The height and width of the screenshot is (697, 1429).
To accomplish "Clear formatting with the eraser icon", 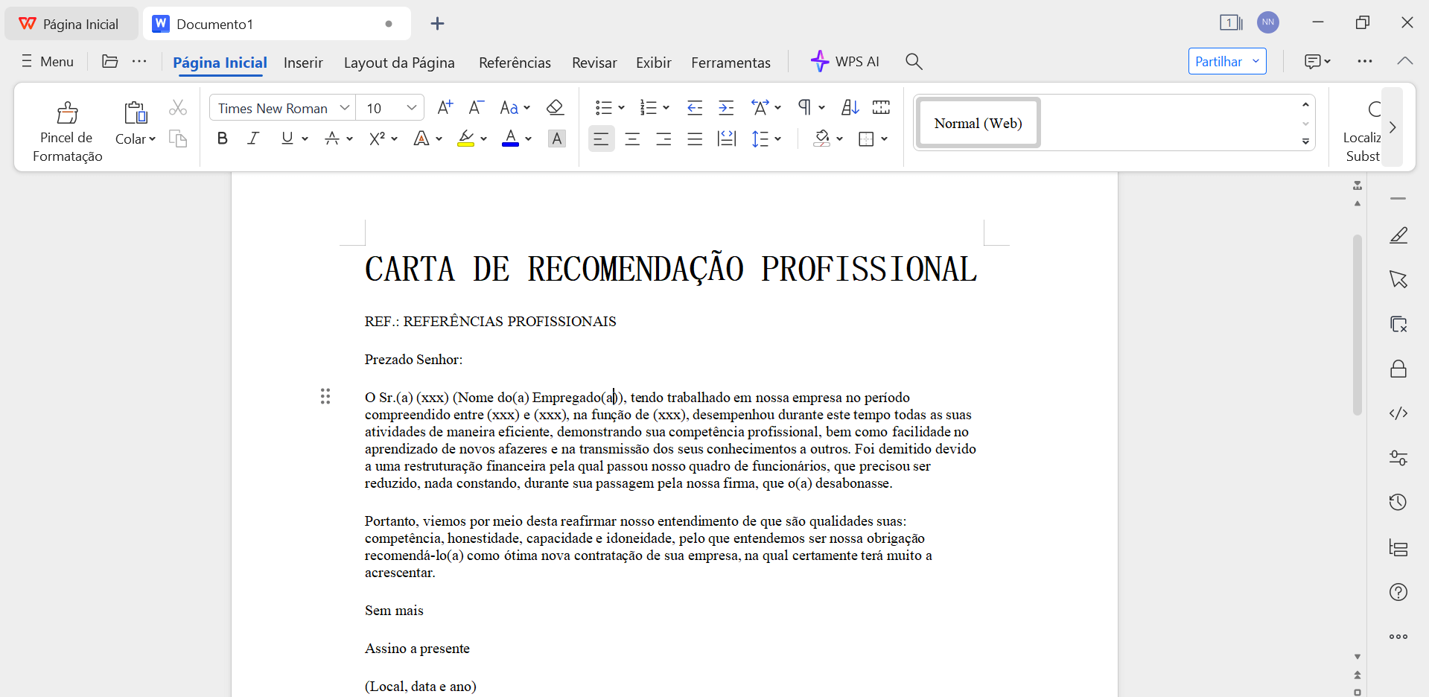I will [555, 107].
